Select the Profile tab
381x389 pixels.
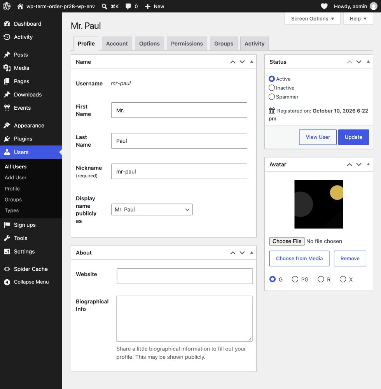pos(86,44)
